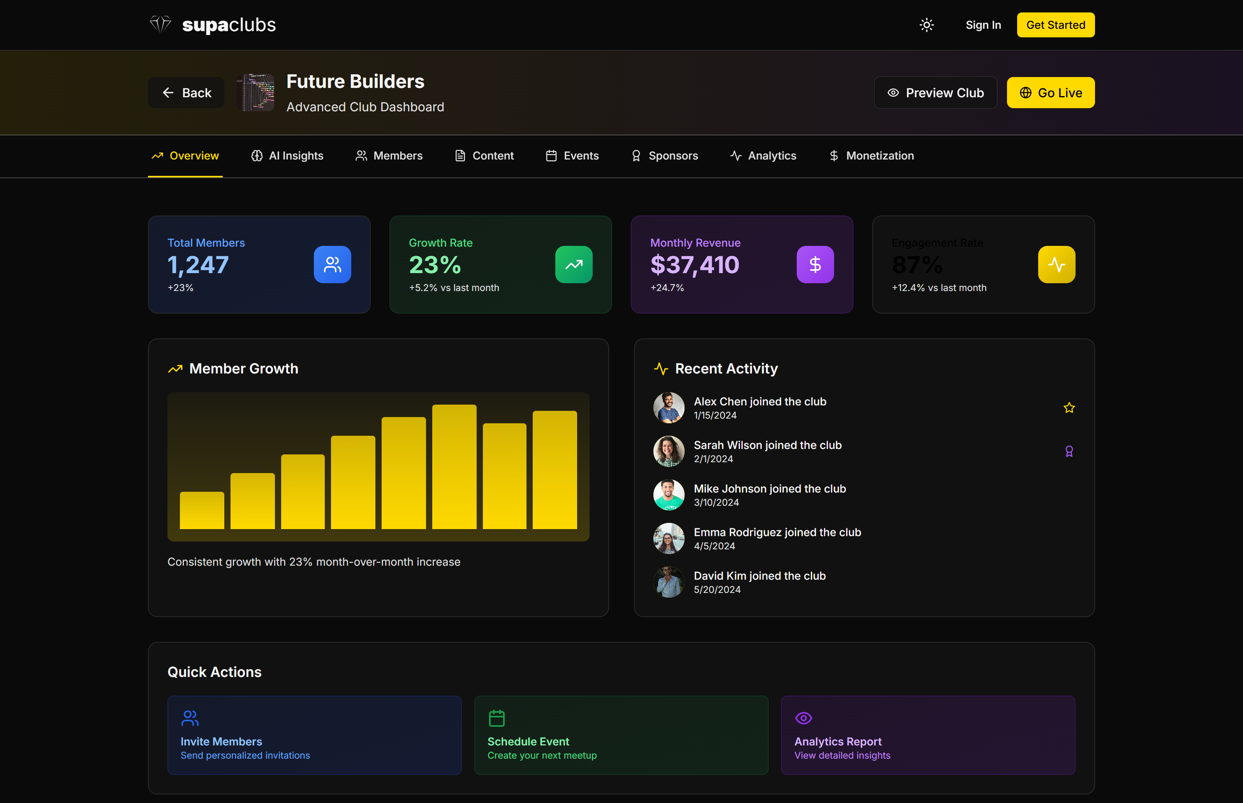
Task: Open the Invite Members quick action
Action: [314, 735]
